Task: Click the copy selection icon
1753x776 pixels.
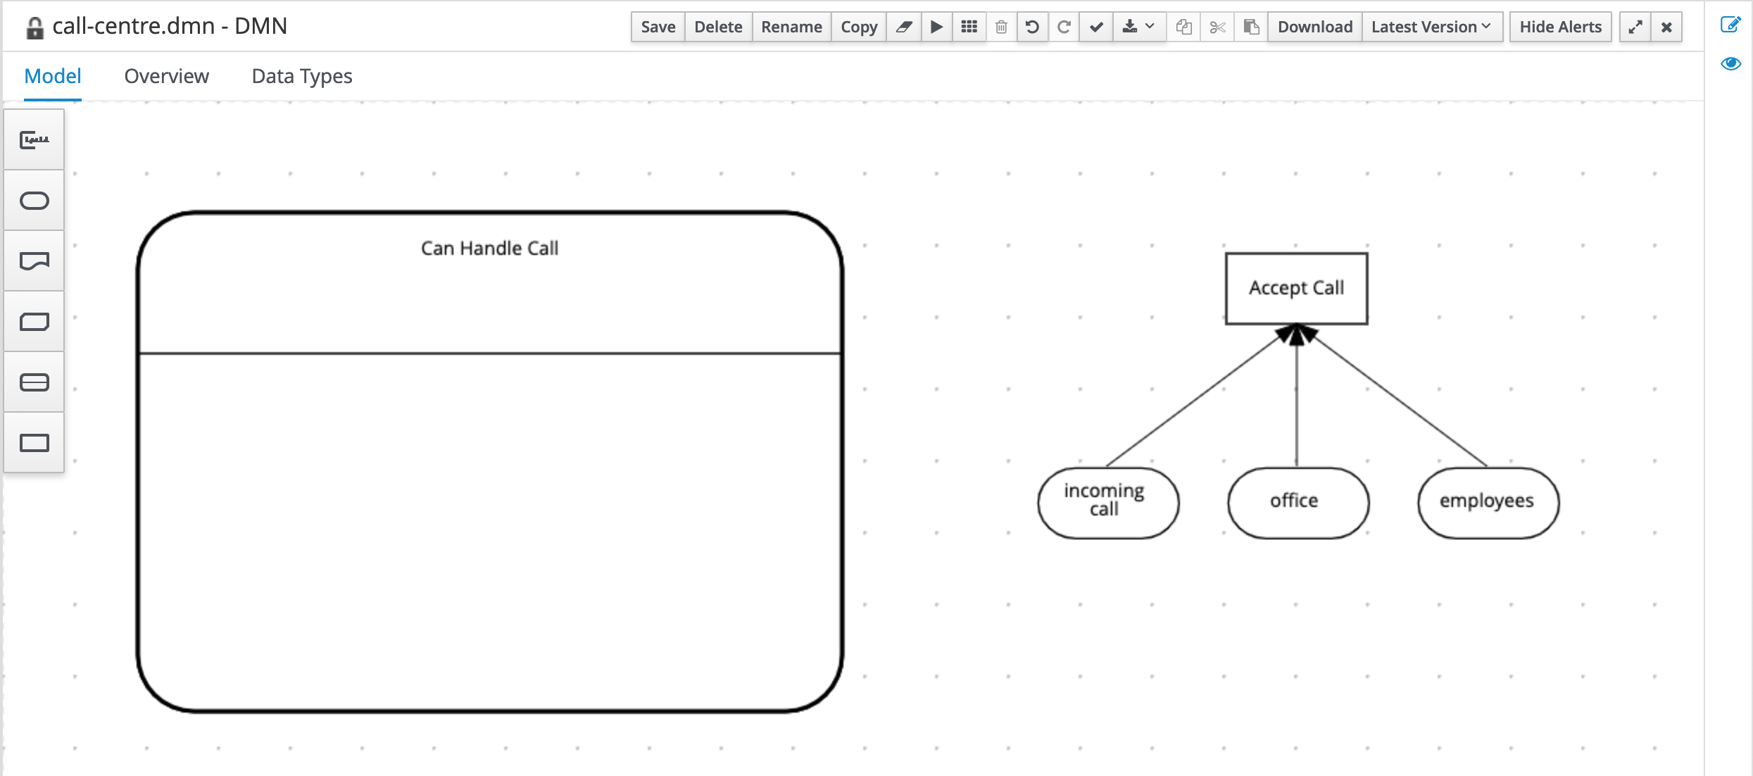Action: point(1184,27)
